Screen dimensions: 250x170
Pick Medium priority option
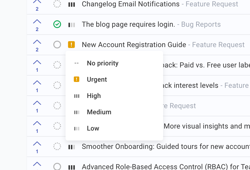pyautogui.click(x=99, y=112)
